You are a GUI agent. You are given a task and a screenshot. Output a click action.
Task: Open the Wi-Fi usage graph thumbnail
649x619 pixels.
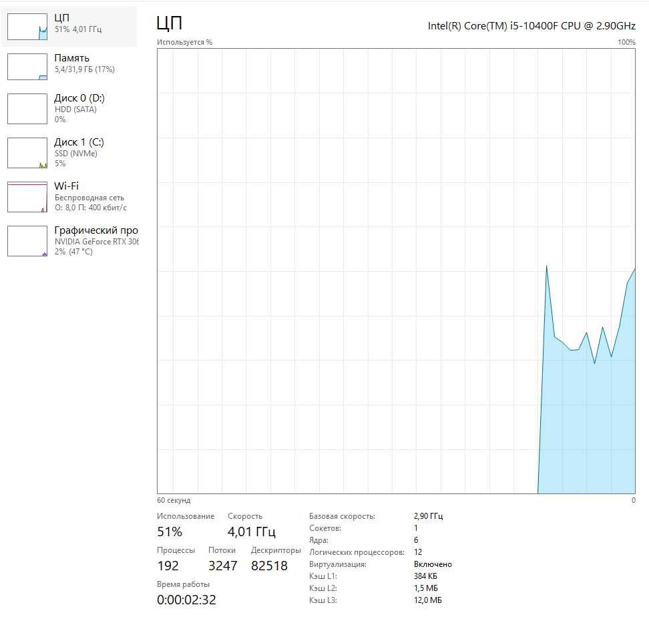click(x=27, y=197)
